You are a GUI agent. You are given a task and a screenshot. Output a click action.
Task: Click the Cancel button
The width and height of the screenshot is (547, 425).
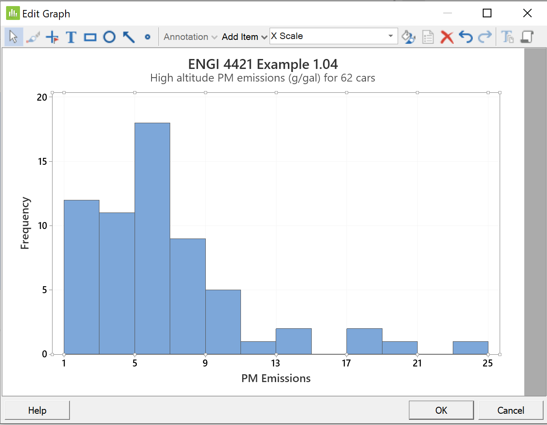click(x=511, y=410)
